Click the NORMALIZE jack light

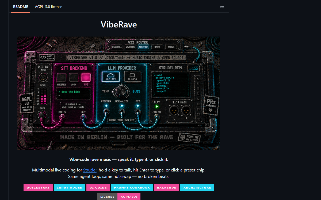122,106
